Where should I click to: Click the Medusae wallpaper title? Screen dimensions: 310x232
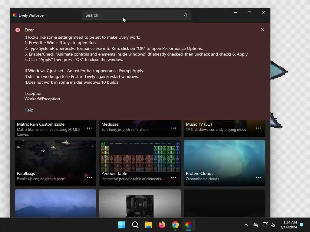[110, 124]
